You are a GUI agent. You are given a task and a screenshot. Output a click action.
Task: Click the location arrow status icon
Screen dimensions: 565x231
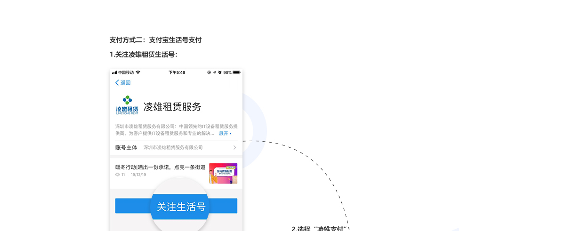215,72
